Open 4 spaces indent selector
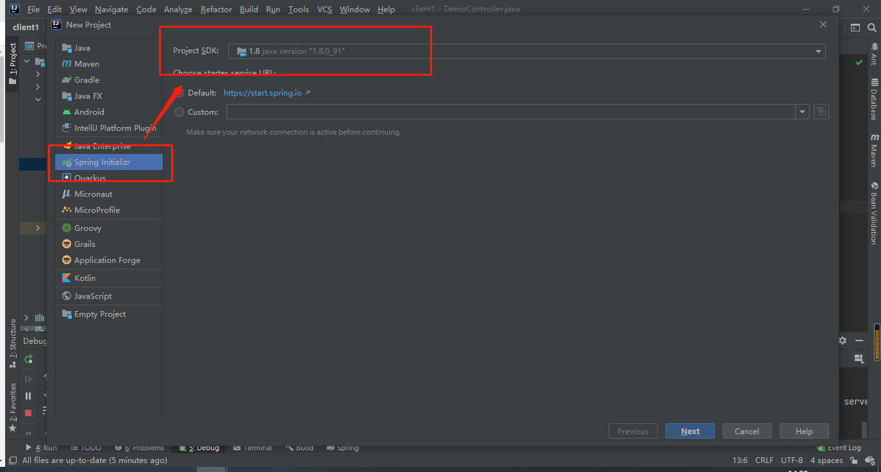 pos(826,460)
